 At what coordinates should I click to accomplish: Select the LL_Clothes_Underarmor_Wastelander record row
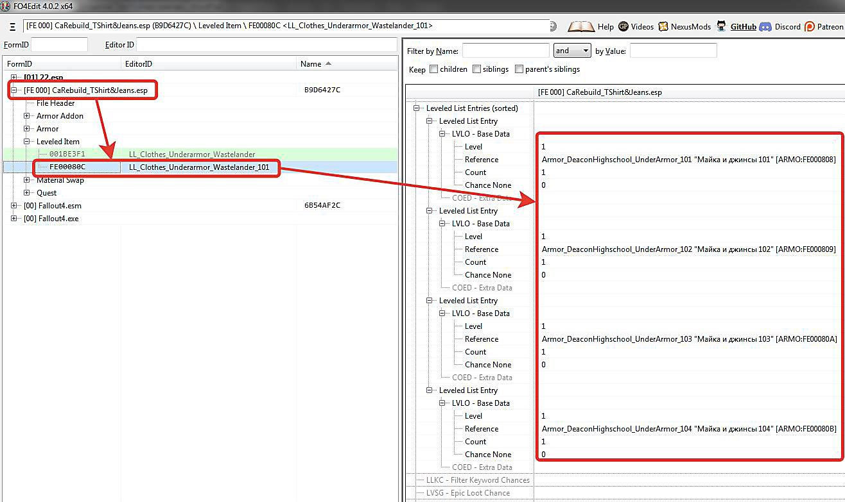191,155
